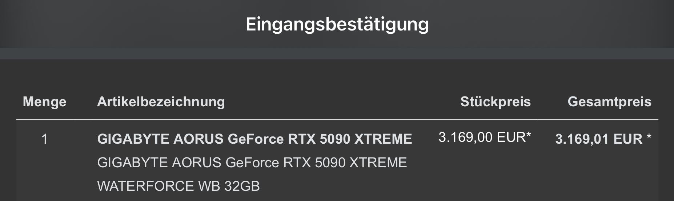Click the unit price amount 3.169,00

click(465, 137)
